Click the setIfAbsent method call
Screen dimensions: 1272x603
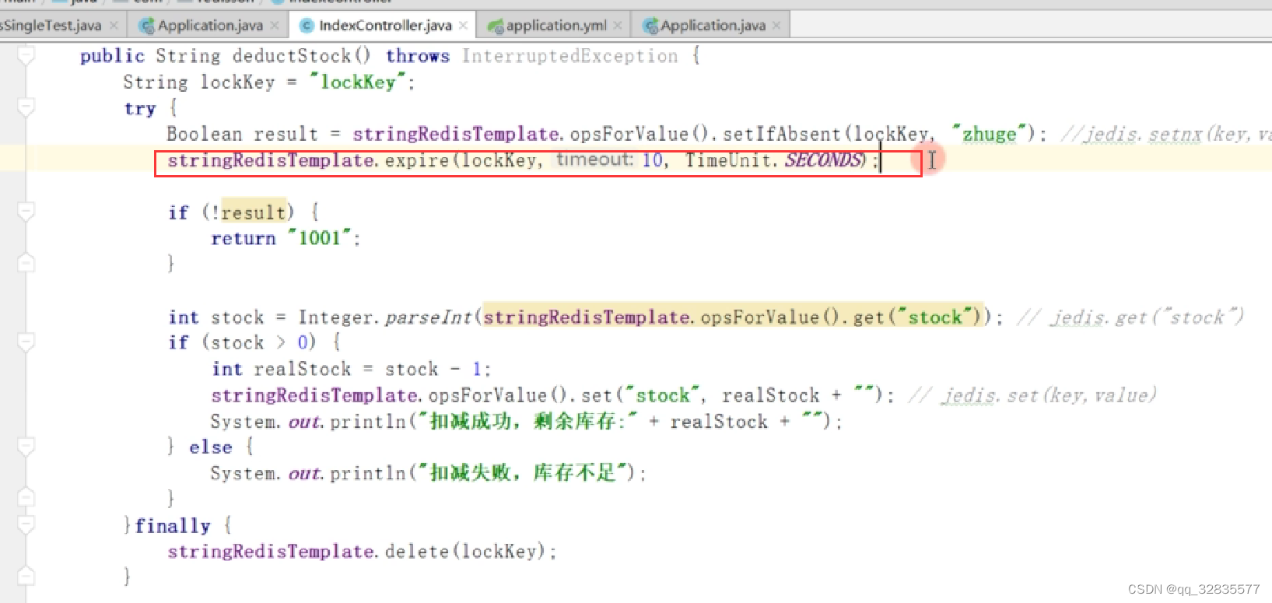pyautogui.click(x=782, y=134)
